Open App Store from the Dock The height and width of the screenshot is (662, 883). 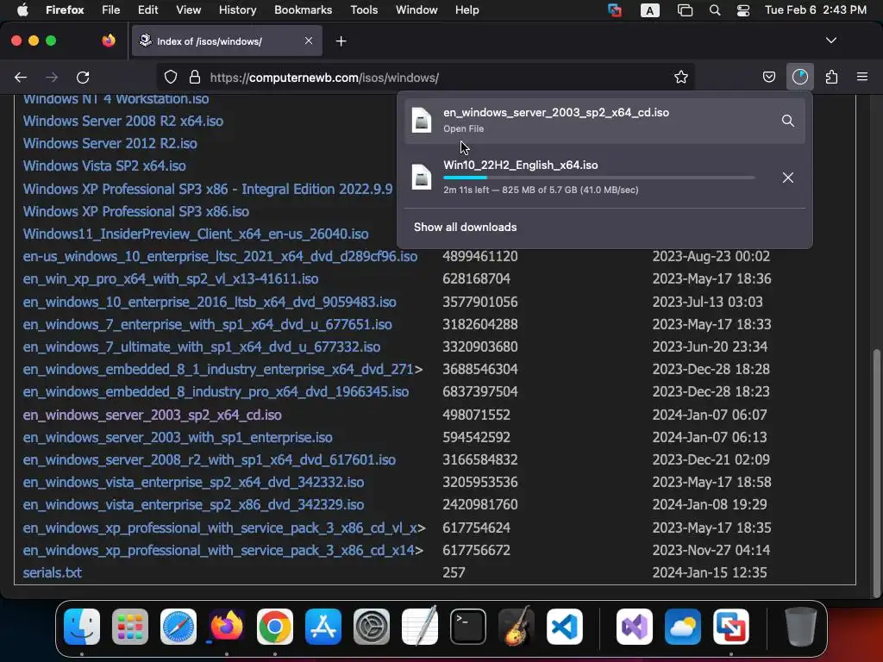(323, 627)
